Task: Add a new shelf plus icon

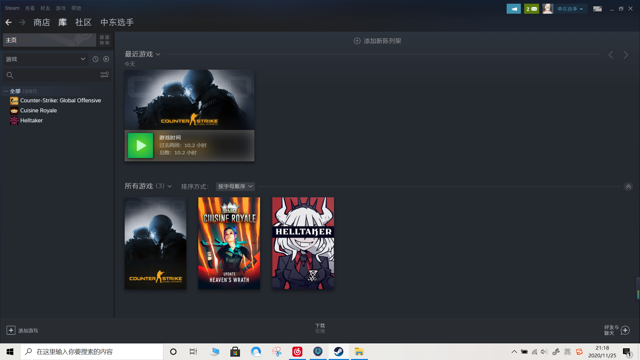Action: pyautogui.click(x=357, y=41)
